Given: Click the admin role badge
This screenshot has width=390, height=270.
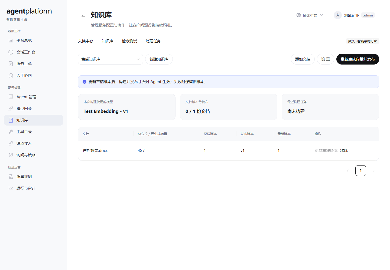Looking at the screenshot, I should pyautogui.click(x=368, y=15).
